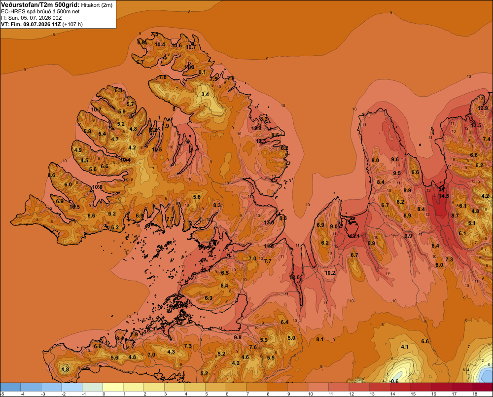Click the VT valid time line in header

pos(42,24)
